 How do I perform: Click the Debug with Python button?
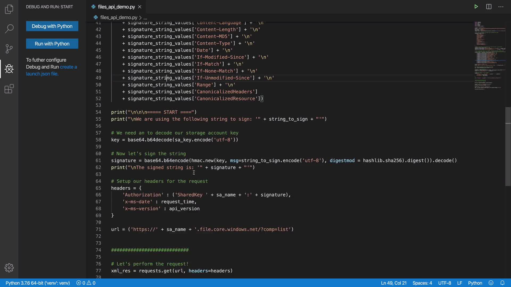click(52, 26)
